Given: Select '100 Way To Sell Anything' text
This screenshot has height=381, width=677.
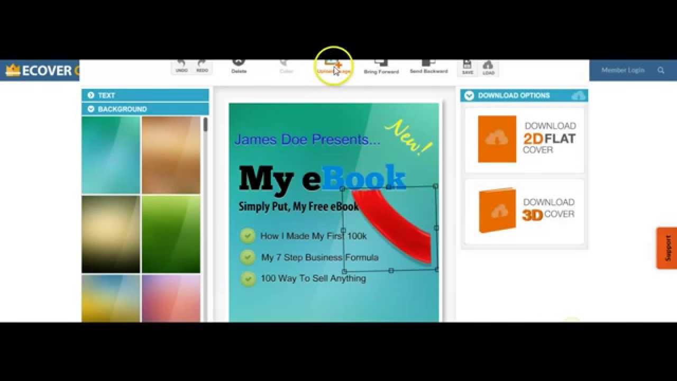Looking at the screenshot, I should (x=313, y=278).
